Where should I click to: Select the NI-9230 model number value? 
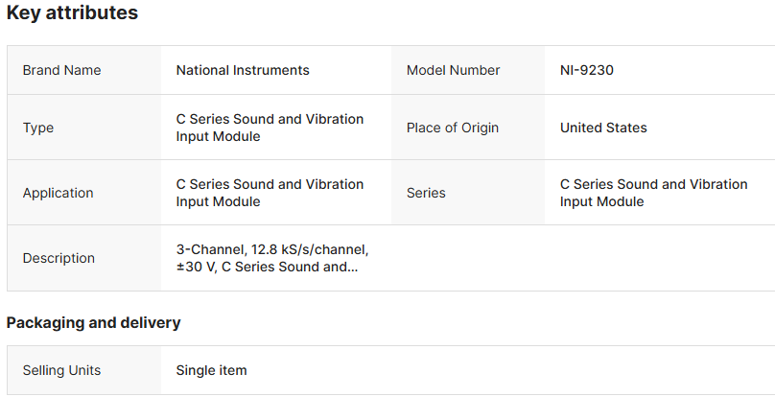pyautogui.click(x=587, y=70)
